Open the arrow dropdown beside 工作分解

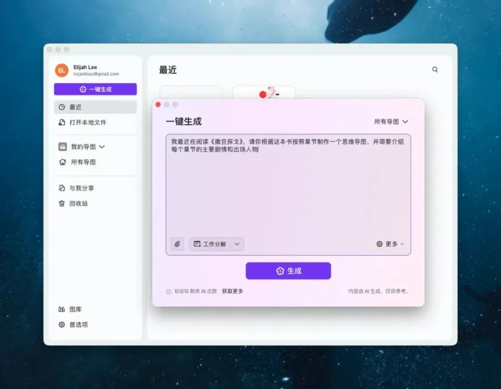point(237,244)
